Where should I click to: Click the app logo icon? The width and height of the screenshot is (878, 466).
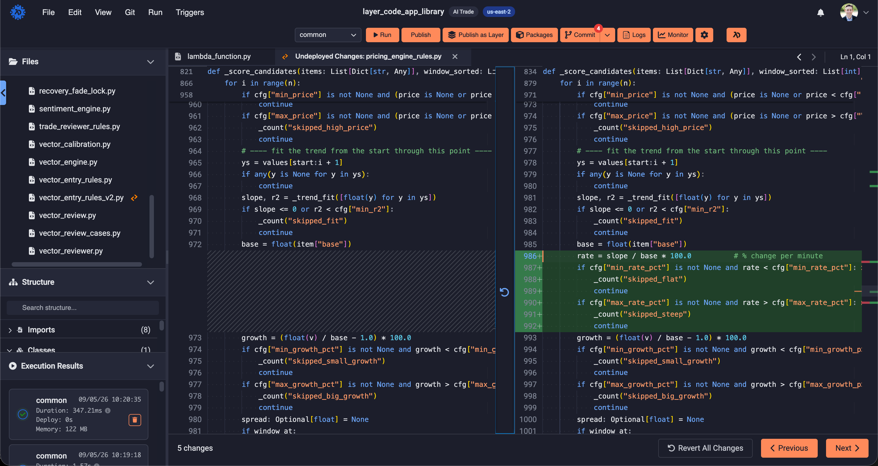coord(18,12)
